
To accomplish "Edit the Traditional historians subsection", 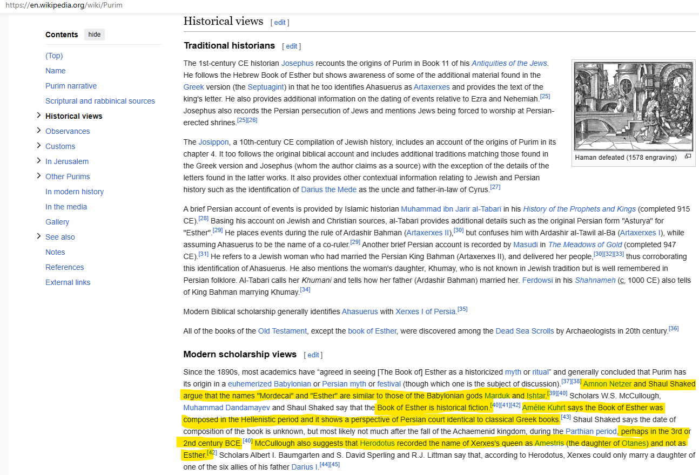I will 292,46.
